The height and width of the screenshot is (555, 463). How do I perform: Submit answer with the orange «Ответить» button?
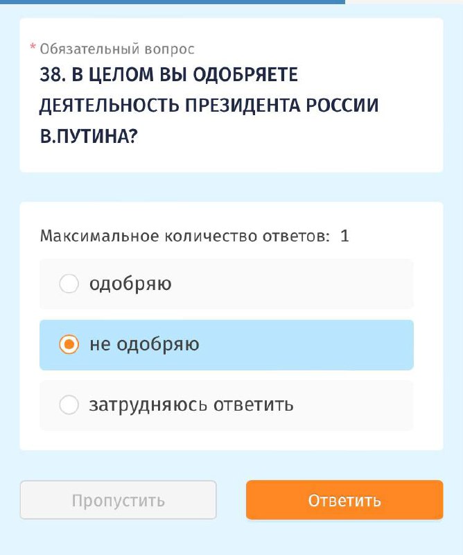(x=344, y=499)
